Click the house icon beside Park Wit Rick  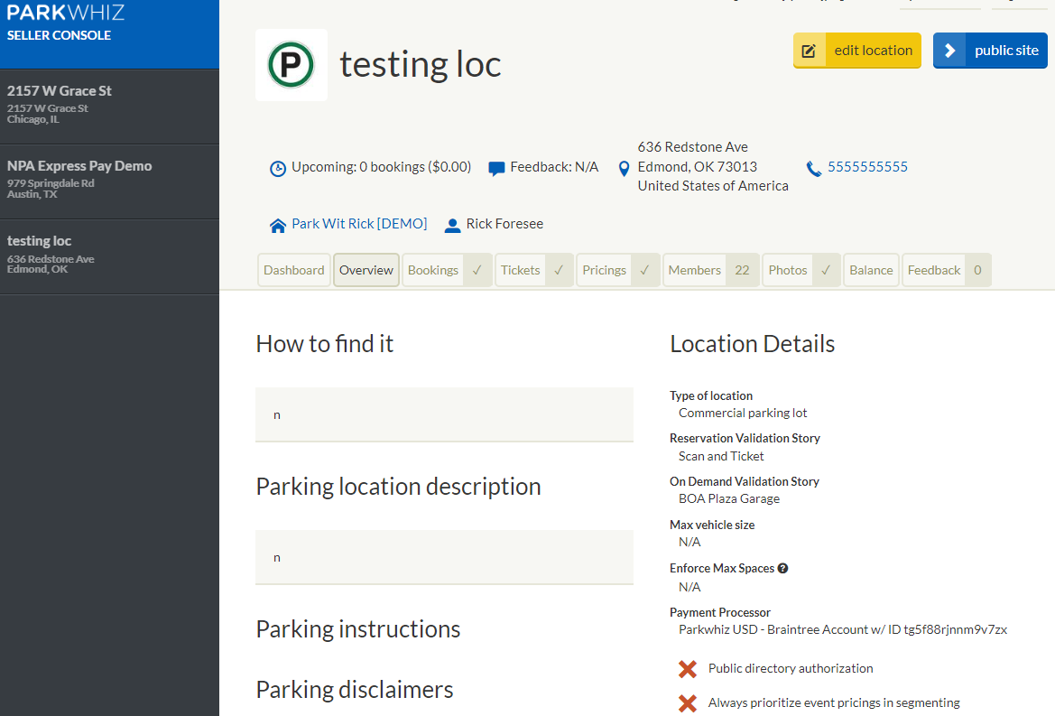tap(277, 226)
